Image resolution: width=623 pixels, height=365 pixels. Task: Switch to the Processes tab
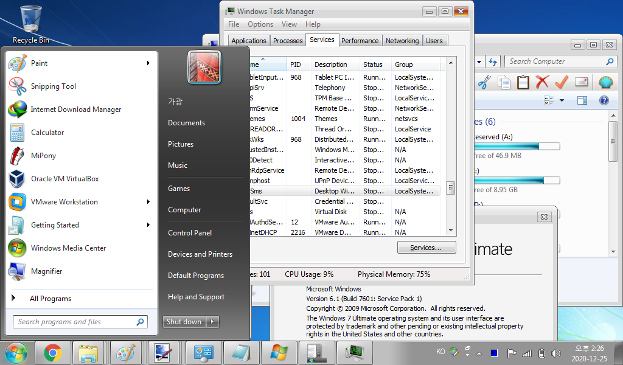click(x=288, y=41)
